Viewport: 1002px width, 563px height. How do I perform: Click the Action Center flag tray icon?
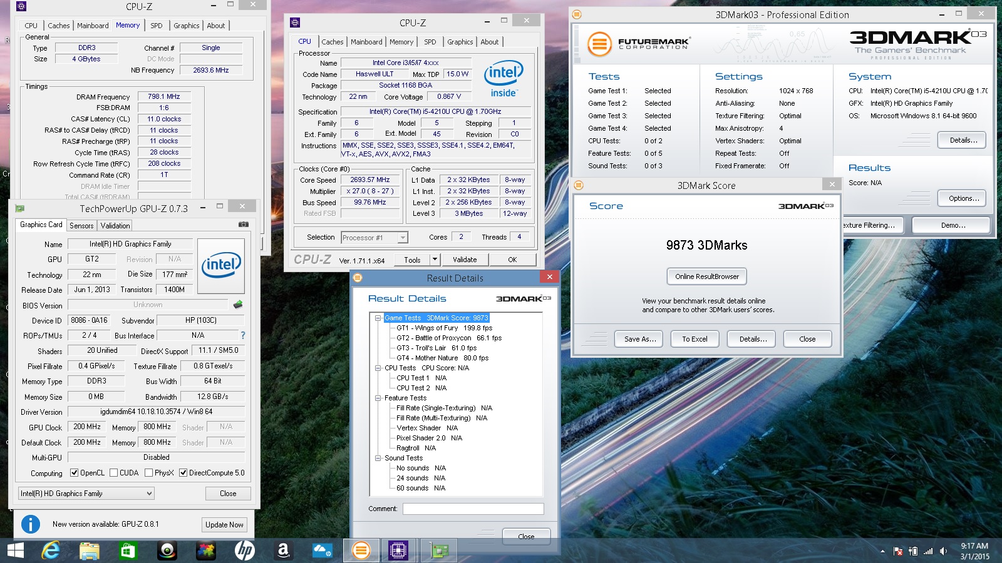click(x=898, y=551)
